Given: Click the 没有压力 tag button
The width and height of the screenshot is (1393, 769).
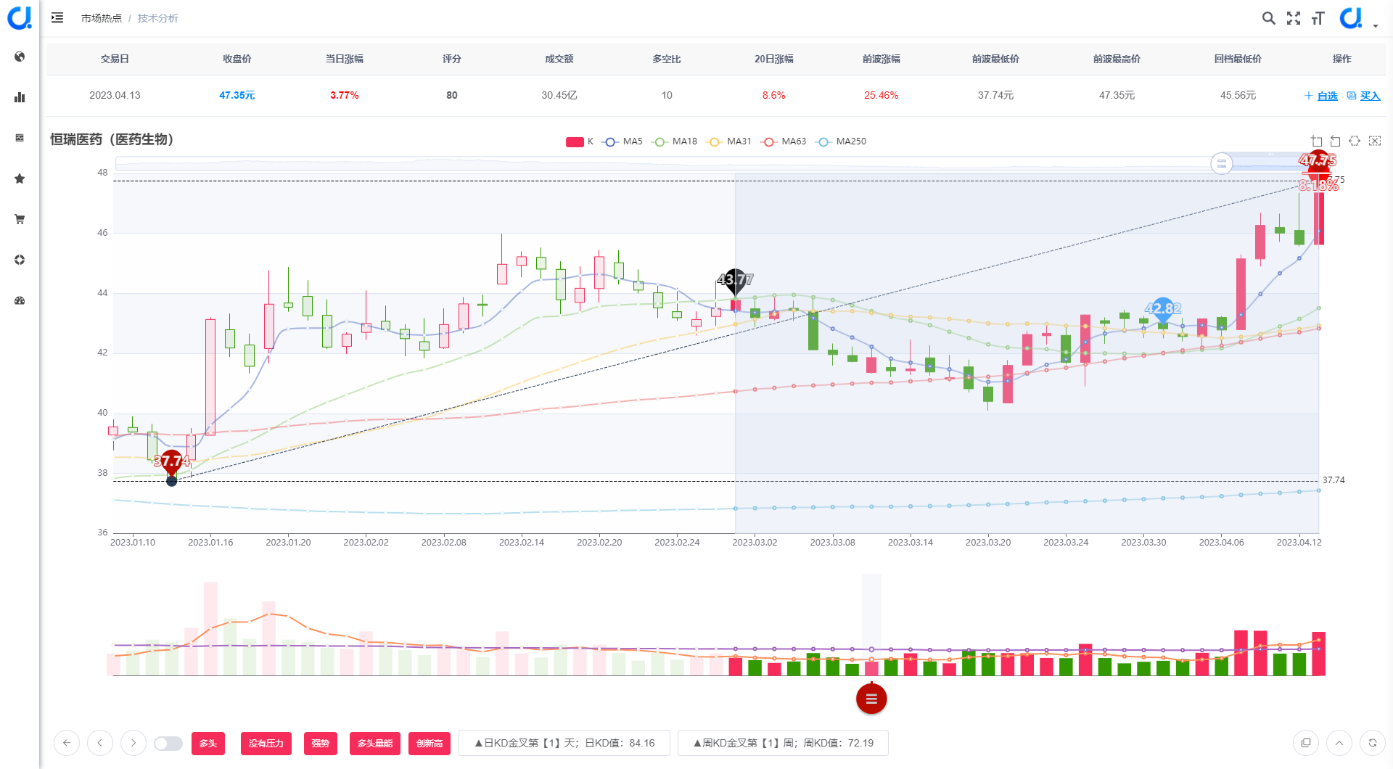Looking at the screenshot, I should 266,744.
